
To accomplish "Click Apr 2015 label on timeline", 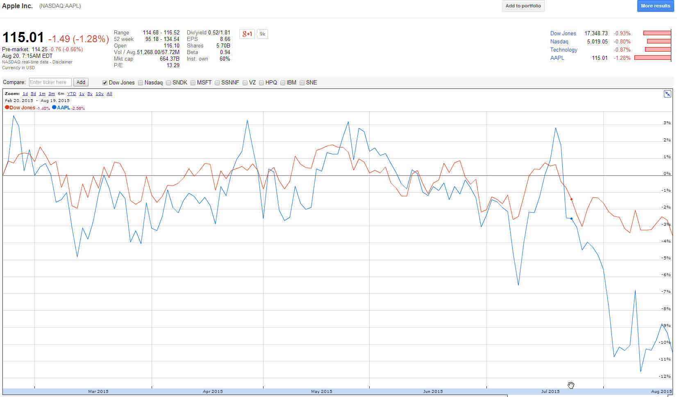I will [x=213, y=392].
